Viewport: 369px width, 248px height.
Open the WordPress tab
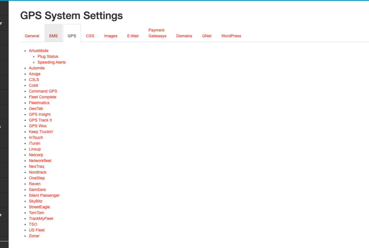coord(231,36)
